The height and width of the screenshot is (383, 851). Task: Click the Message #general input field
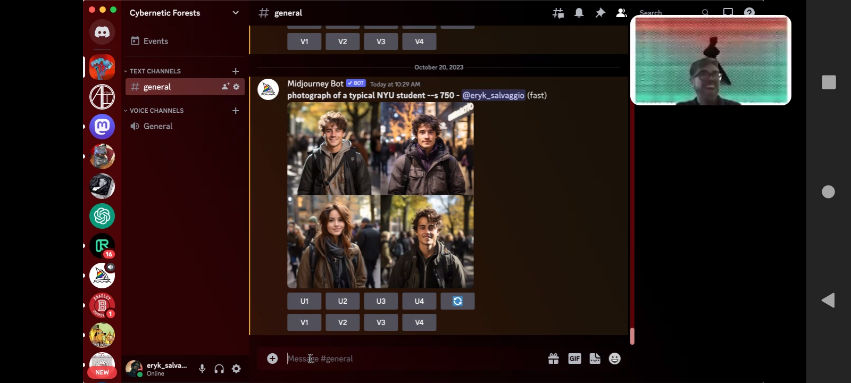click(404, 359)
